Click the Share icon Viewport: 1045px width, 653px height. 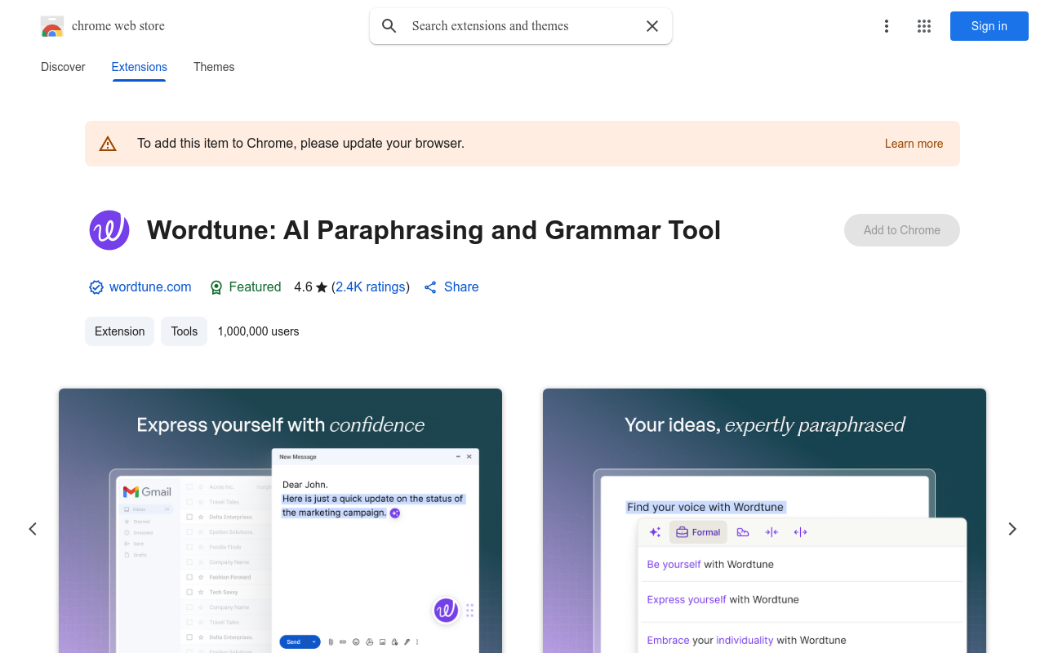click(x=430, y=287)
